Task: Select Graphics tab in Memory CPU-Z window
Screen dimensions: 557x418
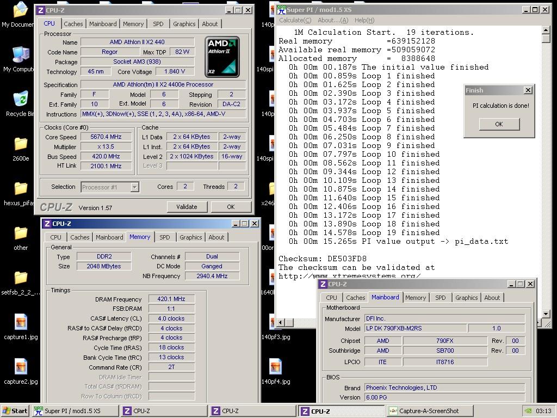Action: click(x=190, y=237)
